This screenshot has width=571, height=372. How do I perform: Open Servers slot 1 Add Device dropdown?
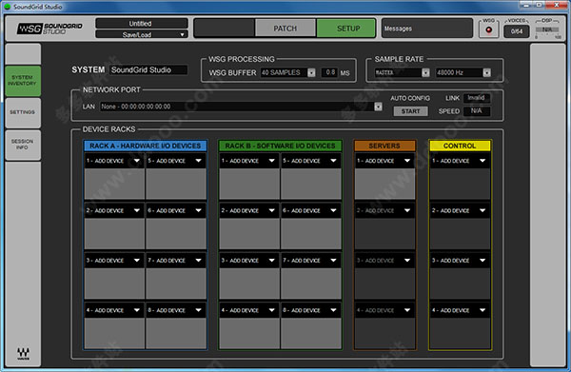click(x=384, y=161)
